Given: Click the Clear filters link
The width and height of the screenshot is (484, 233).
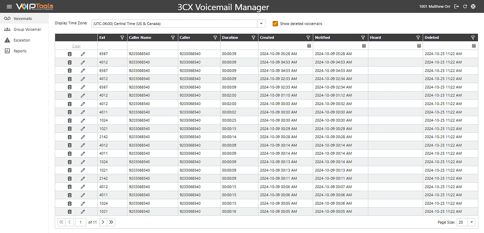Looking at the screenshot, I should (76, 46).
